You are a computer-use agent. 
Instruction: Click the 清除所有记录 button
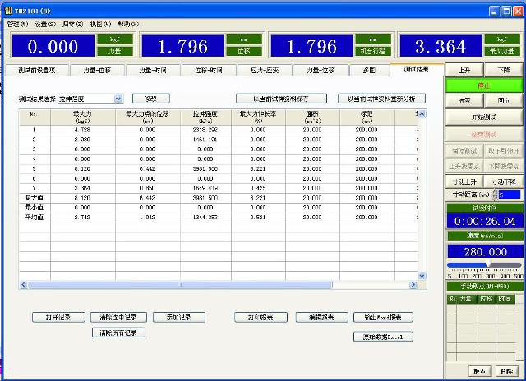(118, 333)
